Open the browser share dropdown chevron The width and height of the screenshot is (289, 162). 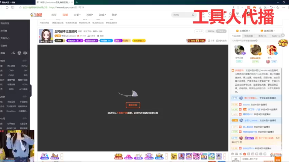(x=242, y=7)
